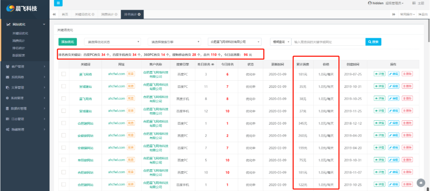Open the 安徽做网站 keyword link

click(x=85, y=135)
